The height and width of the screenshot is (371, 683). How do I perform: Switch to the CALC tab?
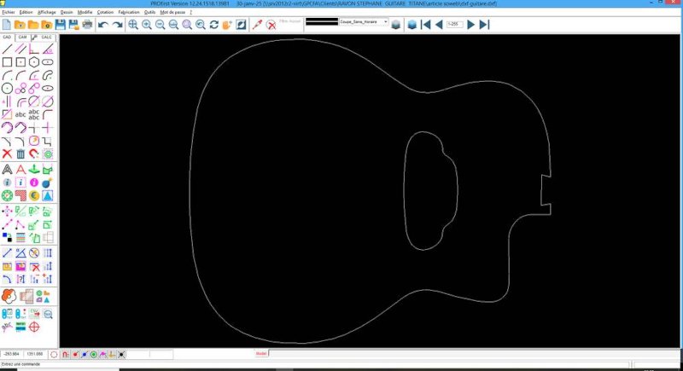[46, 38]
